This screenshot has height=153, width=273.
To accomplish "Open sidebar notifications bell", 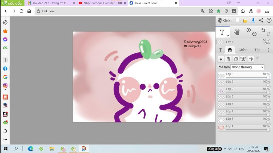I will click(5, 131).
